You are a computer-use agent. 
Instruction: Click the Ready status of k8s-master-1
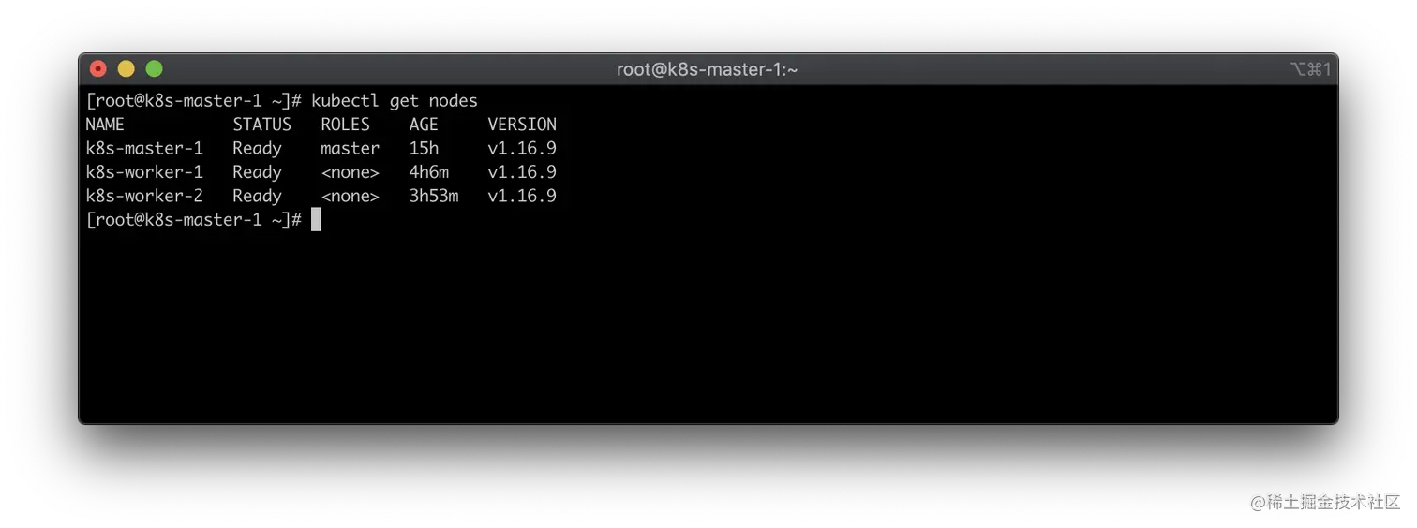tap(257, 149)
